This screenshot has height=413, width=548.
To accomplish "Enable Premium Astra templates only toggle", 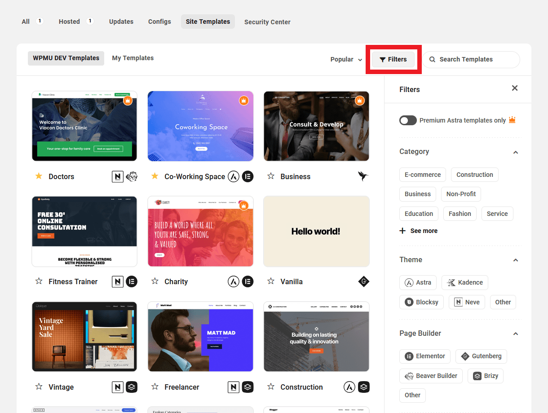I will coord(408,120).
